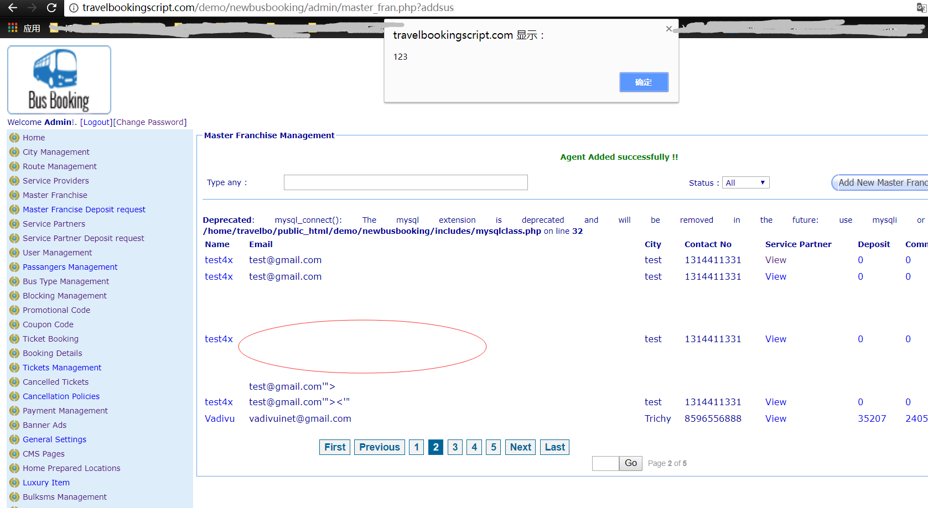Click the bullet icon beside Home
928x508 pixels.
pos(14,138)
